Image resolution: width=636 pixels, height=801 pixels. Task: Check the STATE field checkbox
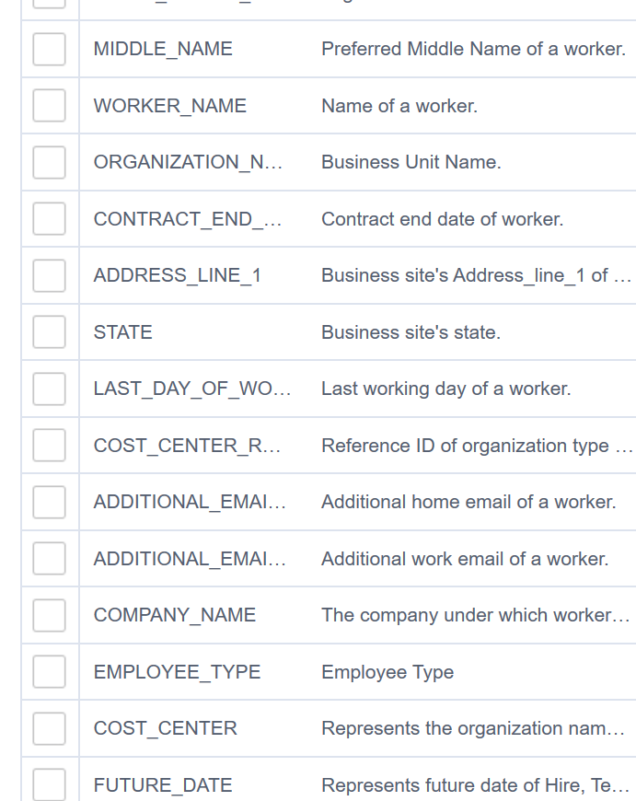click(49, 332)
